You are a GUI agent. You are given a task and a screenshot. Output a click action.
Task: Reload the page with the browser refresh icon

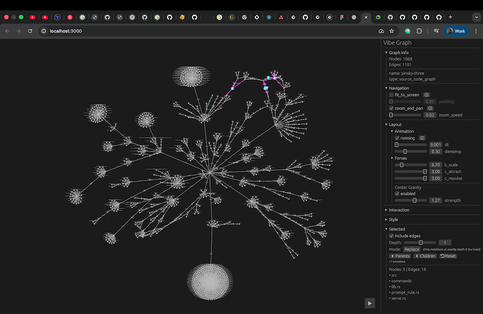pyautogui.click(x=30, y=31)
